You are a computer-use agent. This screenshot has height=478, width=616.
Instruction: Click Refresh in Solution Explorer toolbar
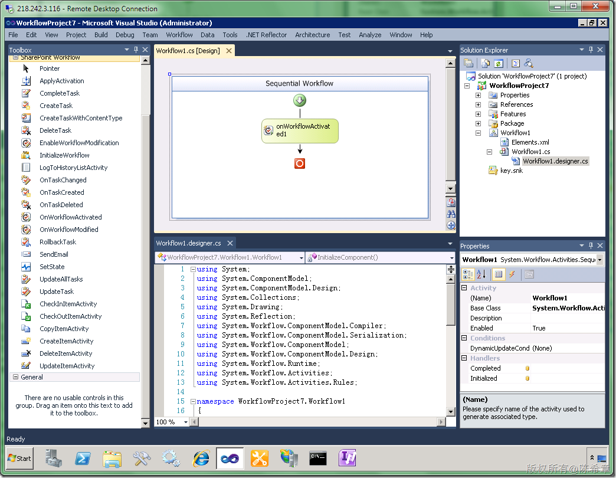tap(499, 63)
